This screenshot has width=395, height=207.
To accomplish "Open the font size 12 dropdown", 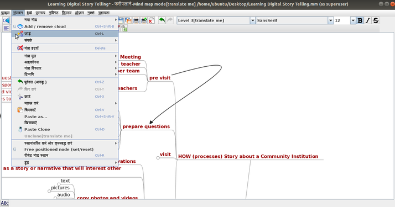I will click(x=353, y=20).
